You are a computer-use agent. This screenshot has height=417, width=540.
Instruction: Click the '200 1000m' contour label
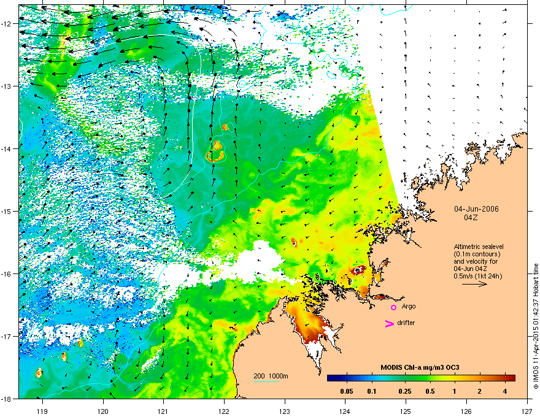click(271, 376)
